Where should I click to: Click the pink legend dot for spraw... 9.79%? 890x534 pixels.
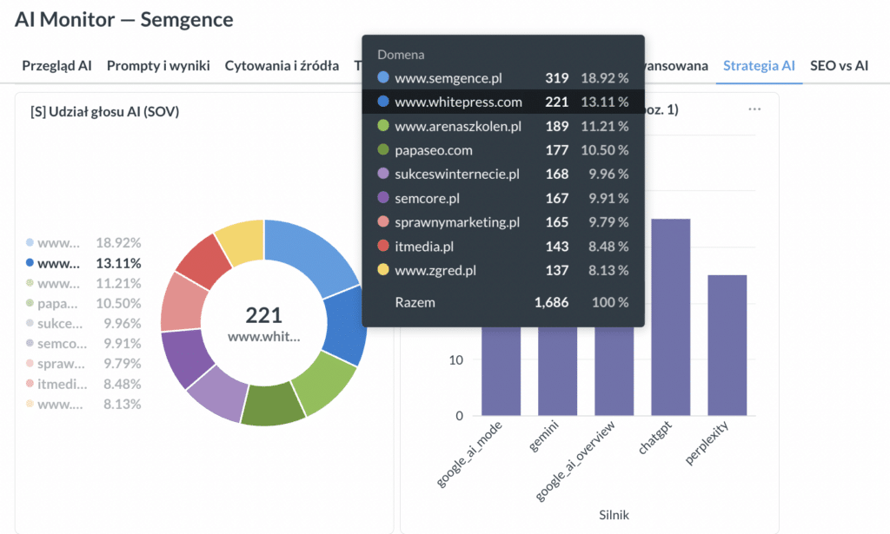click(x=30, y=364)
